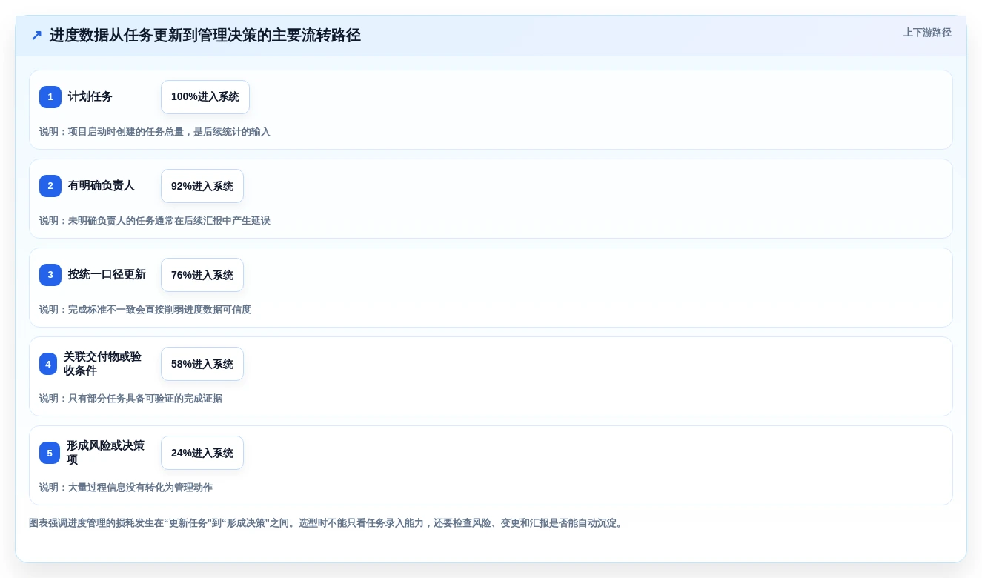Click the 计划任务 step label
This screenshot has height=578, width=982.
90,97
